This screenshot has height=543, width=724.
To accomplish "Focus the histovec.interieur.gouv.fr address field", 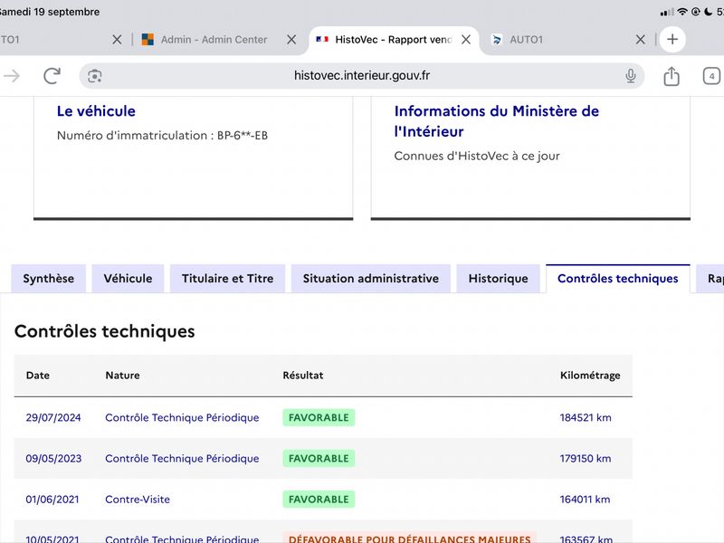I will click(362, 76).
